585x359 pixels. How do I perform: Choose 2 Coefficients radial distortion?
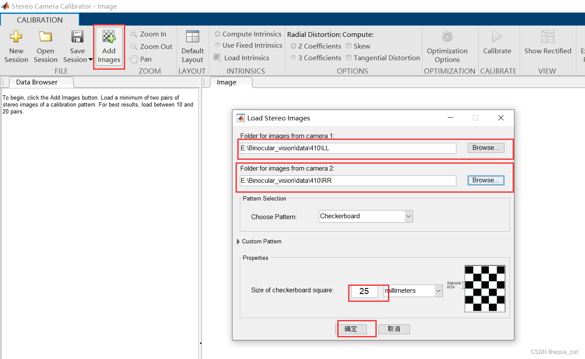294,46
